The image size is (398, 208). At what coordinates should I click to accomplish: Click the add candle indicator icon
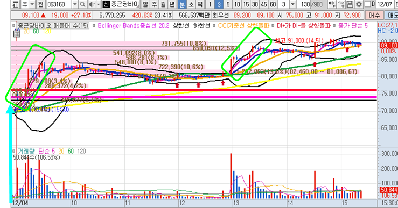(332, 4)
